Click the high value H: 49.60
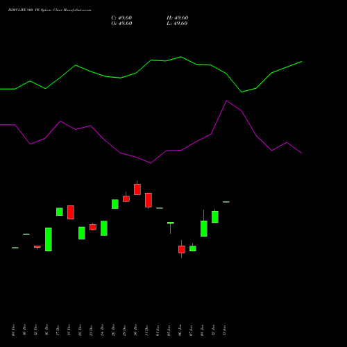This screenshot has height=347, width=347. click(x=178, y=18)
